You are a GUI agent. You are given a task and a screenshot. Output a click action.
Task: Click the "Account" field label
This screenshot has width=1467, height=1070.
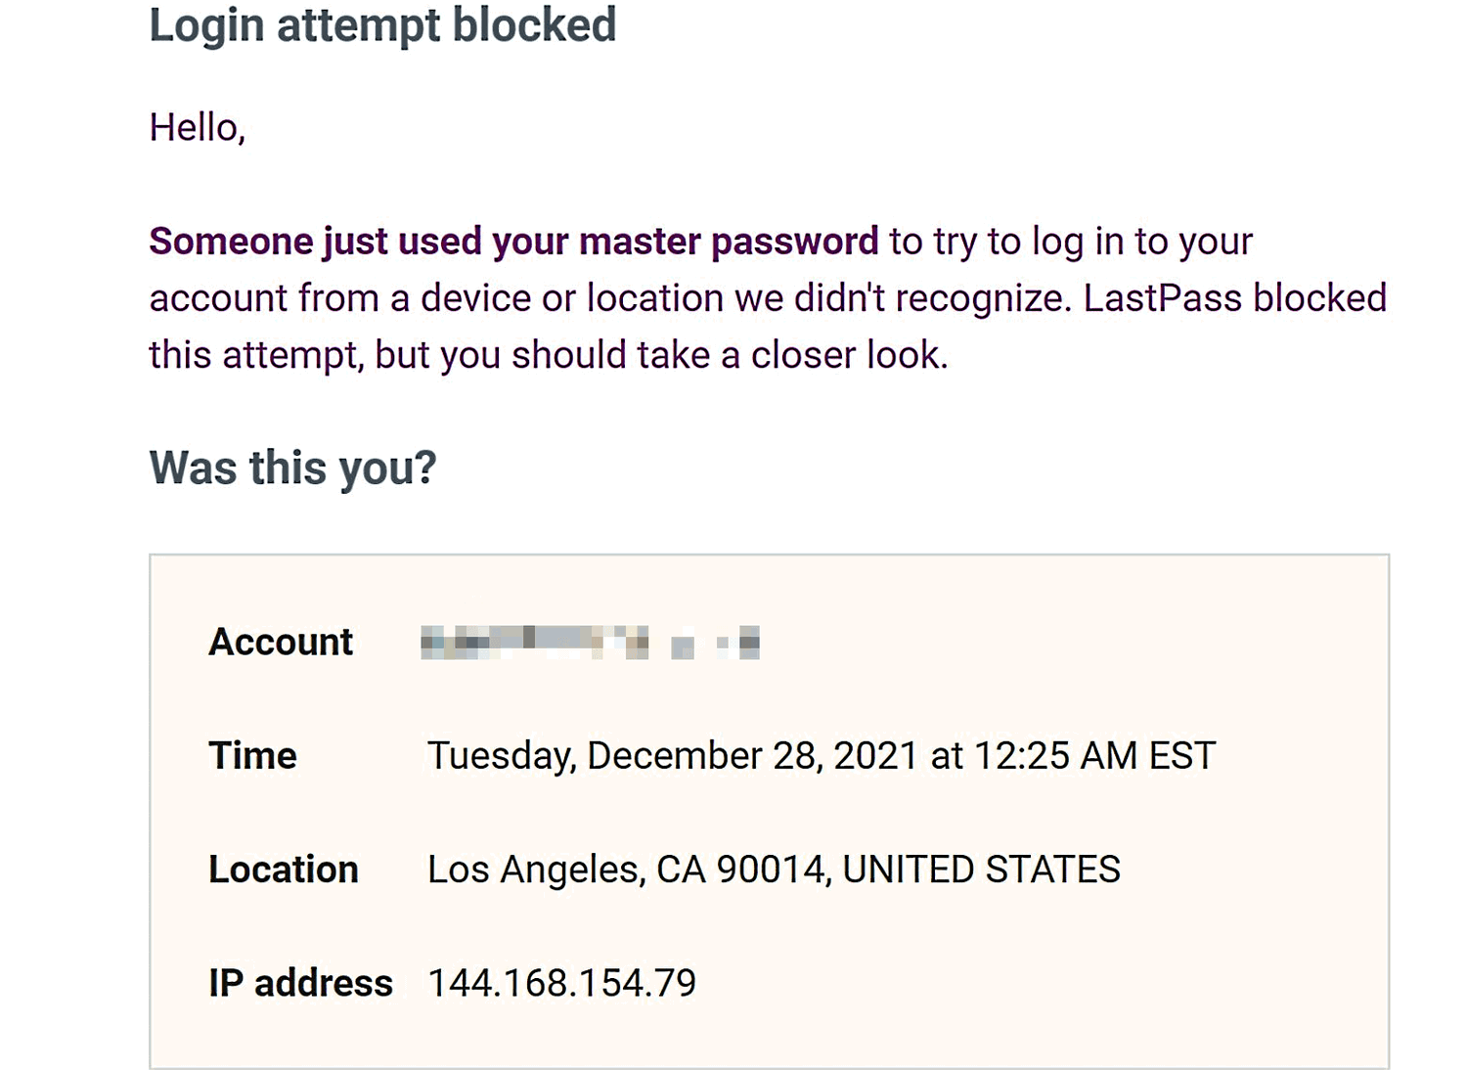pyautogui.click(x=281, y=643)
